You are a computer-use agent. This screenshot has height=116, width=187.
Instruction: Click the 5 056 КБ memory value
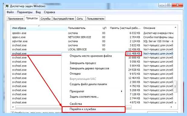point(135,62)
